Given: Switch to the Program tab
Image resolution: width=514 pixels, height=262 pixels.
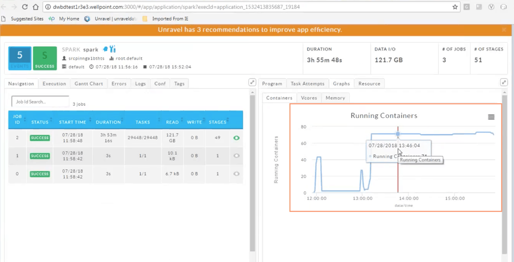Looking at the screenshot, I should [272, 84].
